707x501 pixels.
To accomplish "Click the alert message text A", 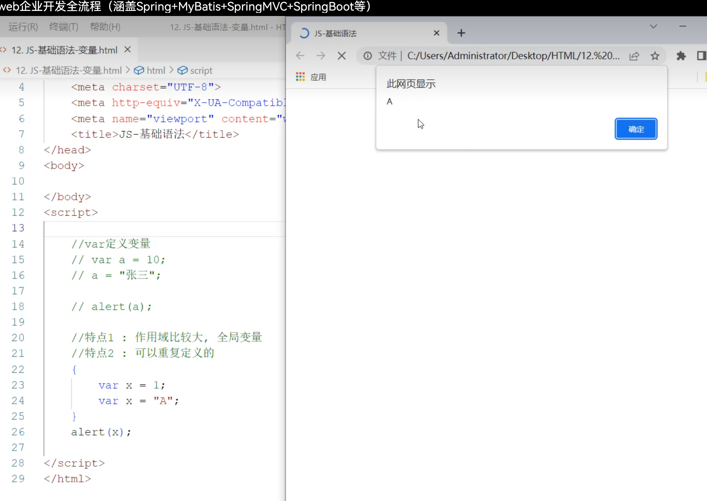I will tap(389, 101).
